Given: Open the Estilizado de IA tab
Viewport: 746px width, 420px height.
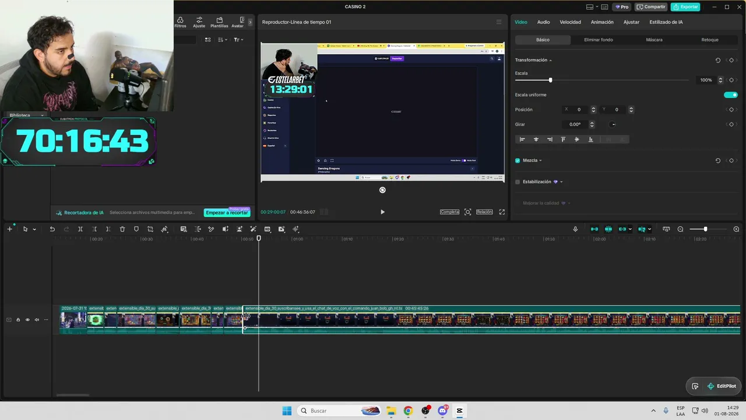Looking at the screenshot, I should pyautogui.click(x=666, y=22).
